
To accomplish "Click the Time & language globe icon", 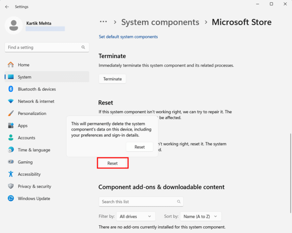I will point(11,150).
